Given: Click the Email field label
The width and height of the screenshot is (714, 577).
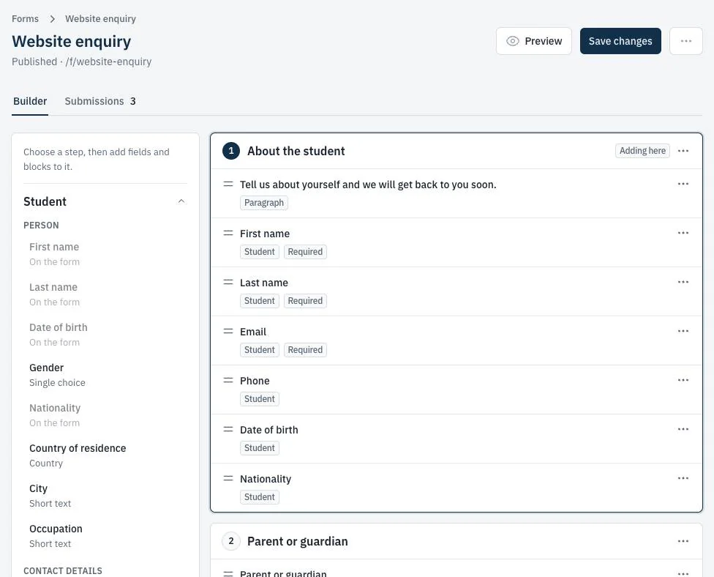Looking at the screenshot, I should (253, 332).
